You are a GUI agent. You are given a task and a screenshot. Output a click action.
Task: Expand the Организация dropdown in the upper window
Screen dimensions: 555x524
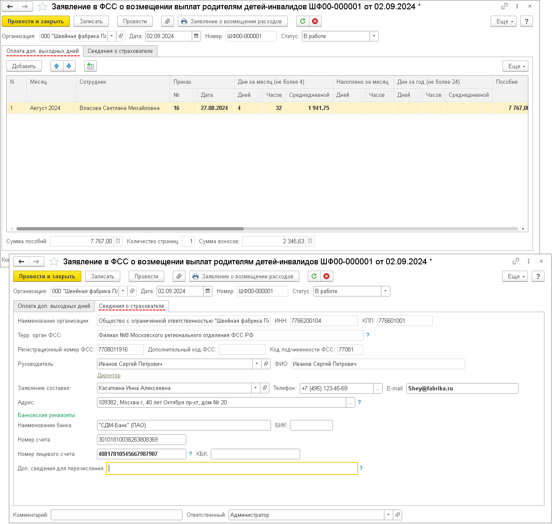point(112,36)
